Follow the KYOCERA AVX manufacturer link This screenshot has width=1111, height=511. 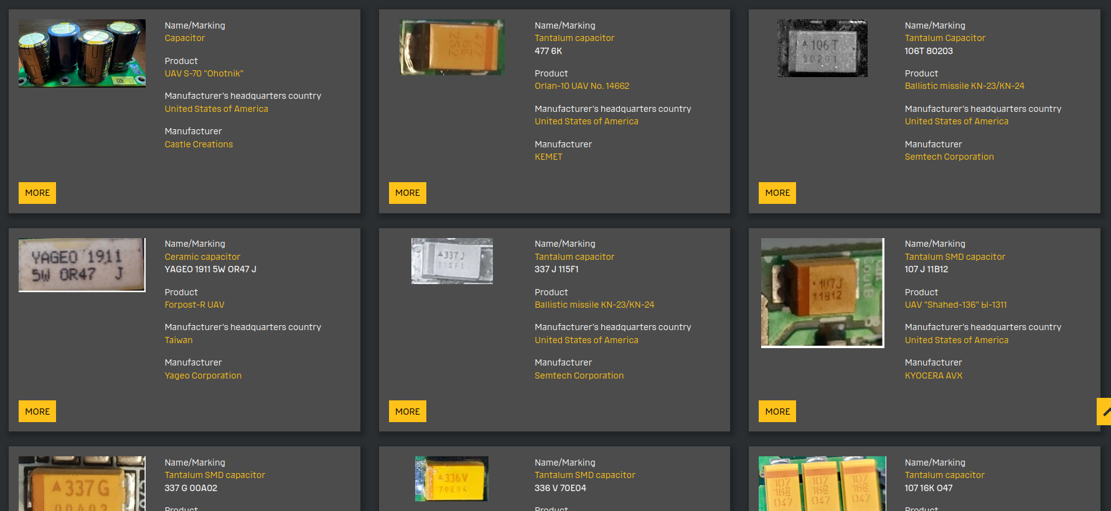[x=934, y=375]
